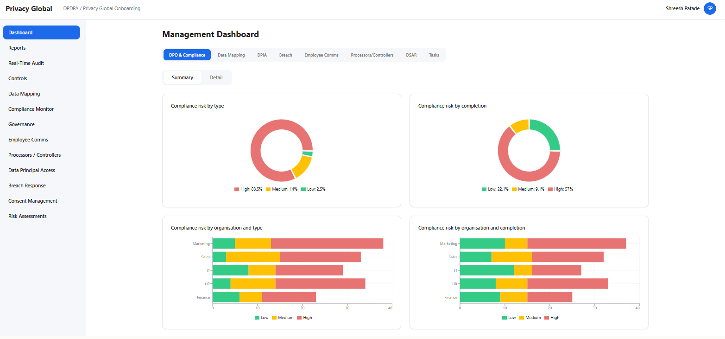Navigate to Consent Management

tap(32, 200)
